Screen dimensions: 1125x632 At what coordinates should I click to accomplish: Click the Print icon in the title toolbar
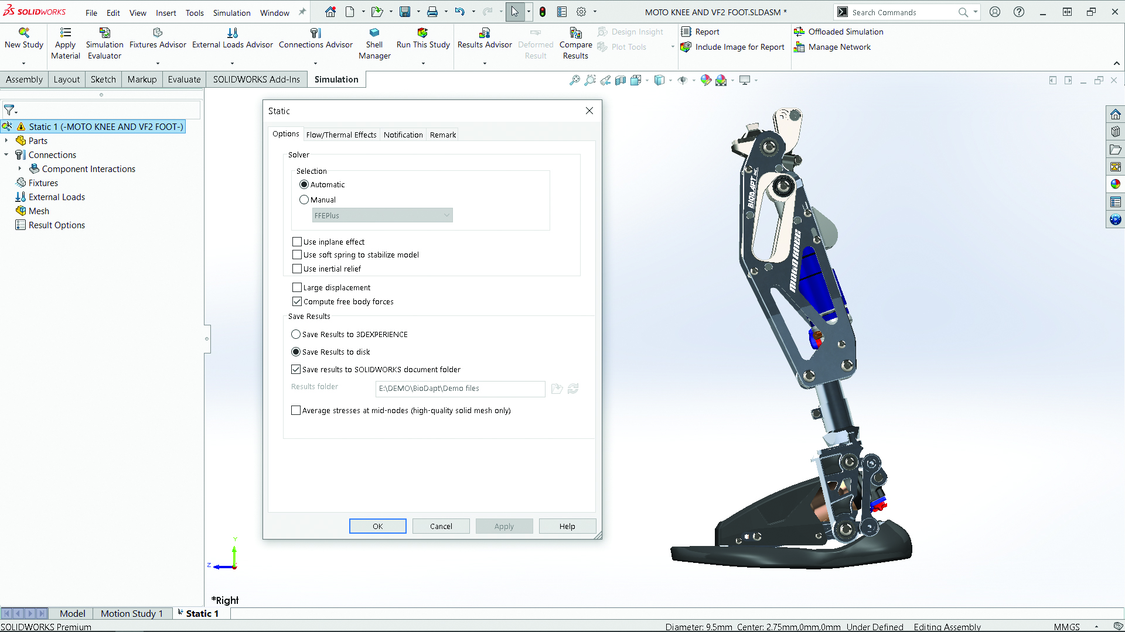pos(432,12)
